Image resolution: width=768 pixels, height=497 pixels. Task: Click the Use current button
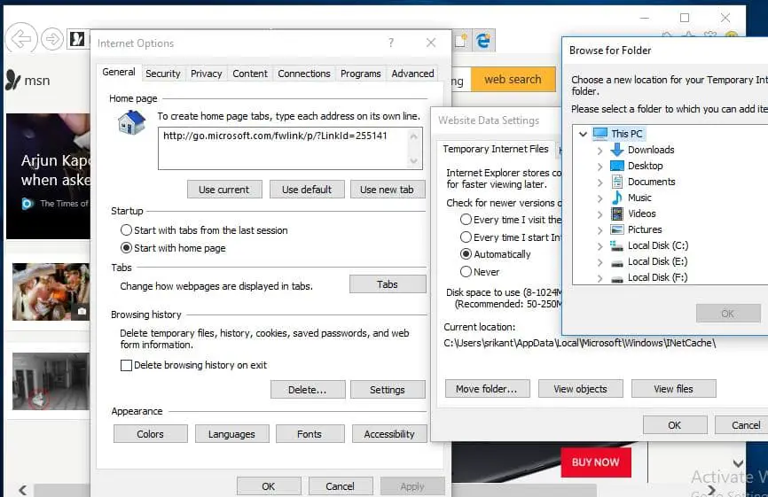(x=223, y=190)
